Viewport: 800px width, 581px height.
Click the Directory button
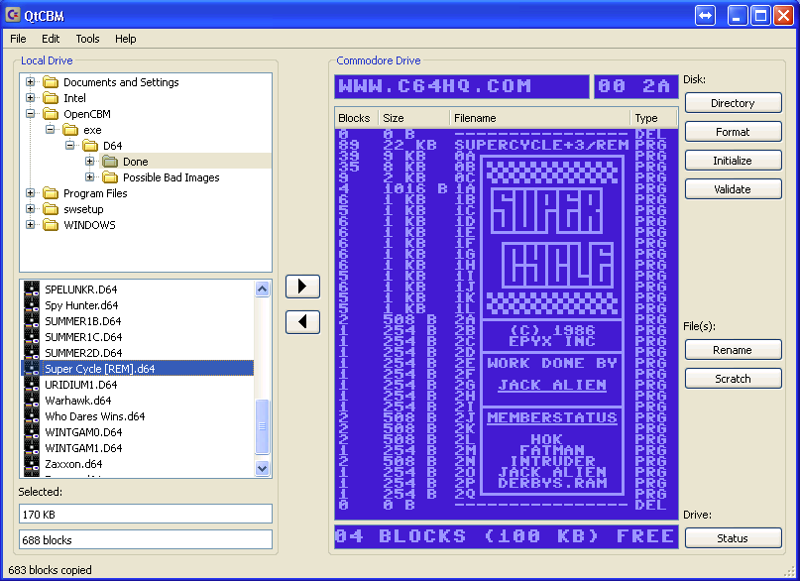(733, 103)
